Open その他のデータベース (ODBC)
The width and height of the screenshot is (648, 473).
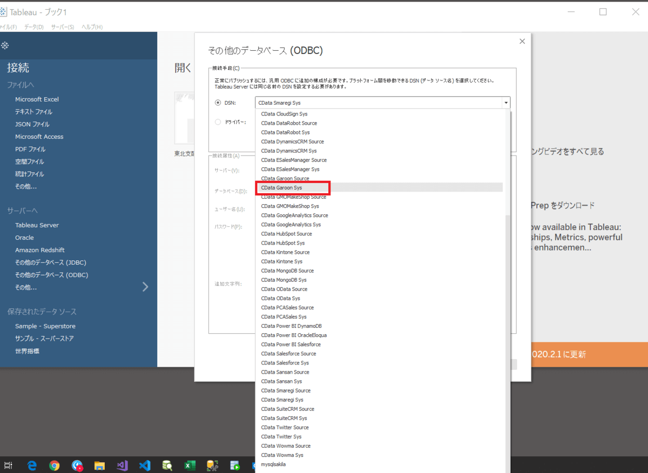52,275
